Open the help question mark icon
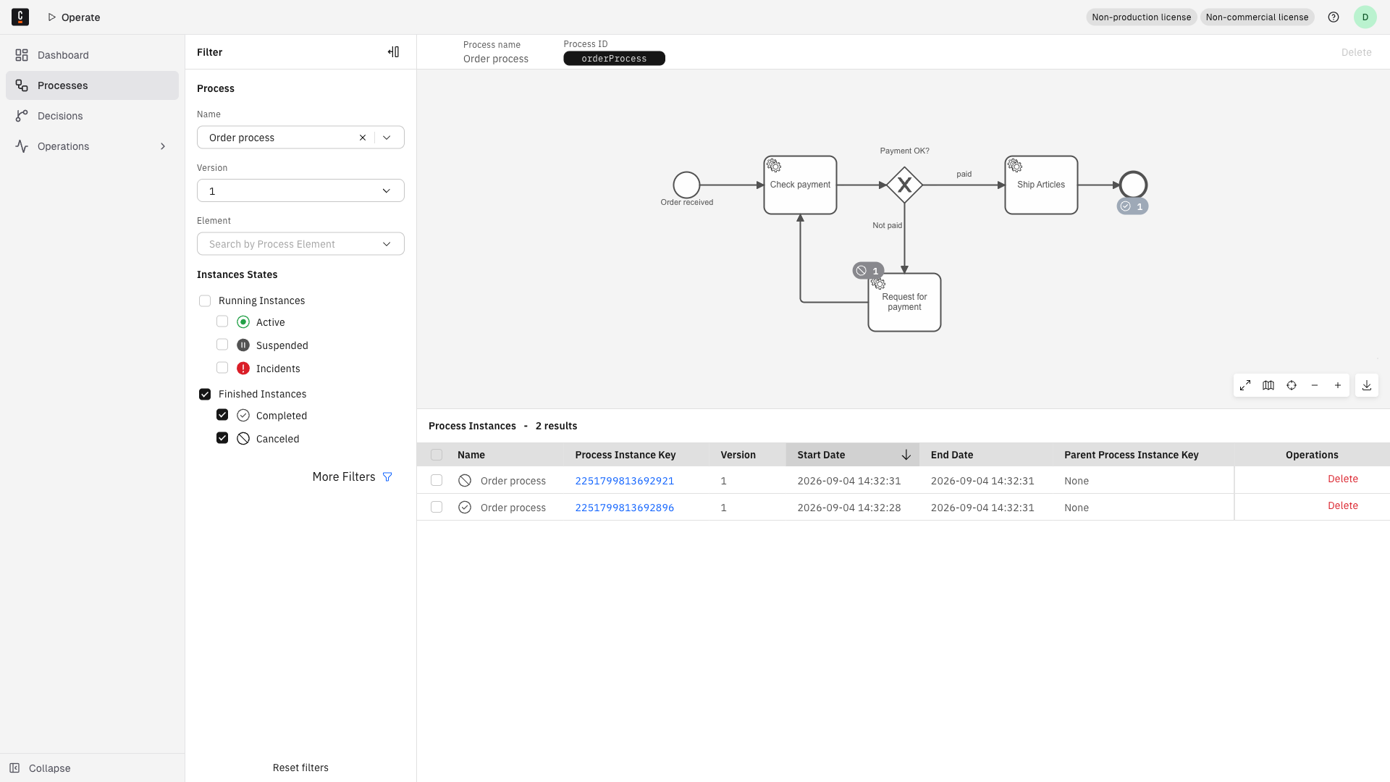Viewport: 1390px width, 782px height. click(1334, 17)
